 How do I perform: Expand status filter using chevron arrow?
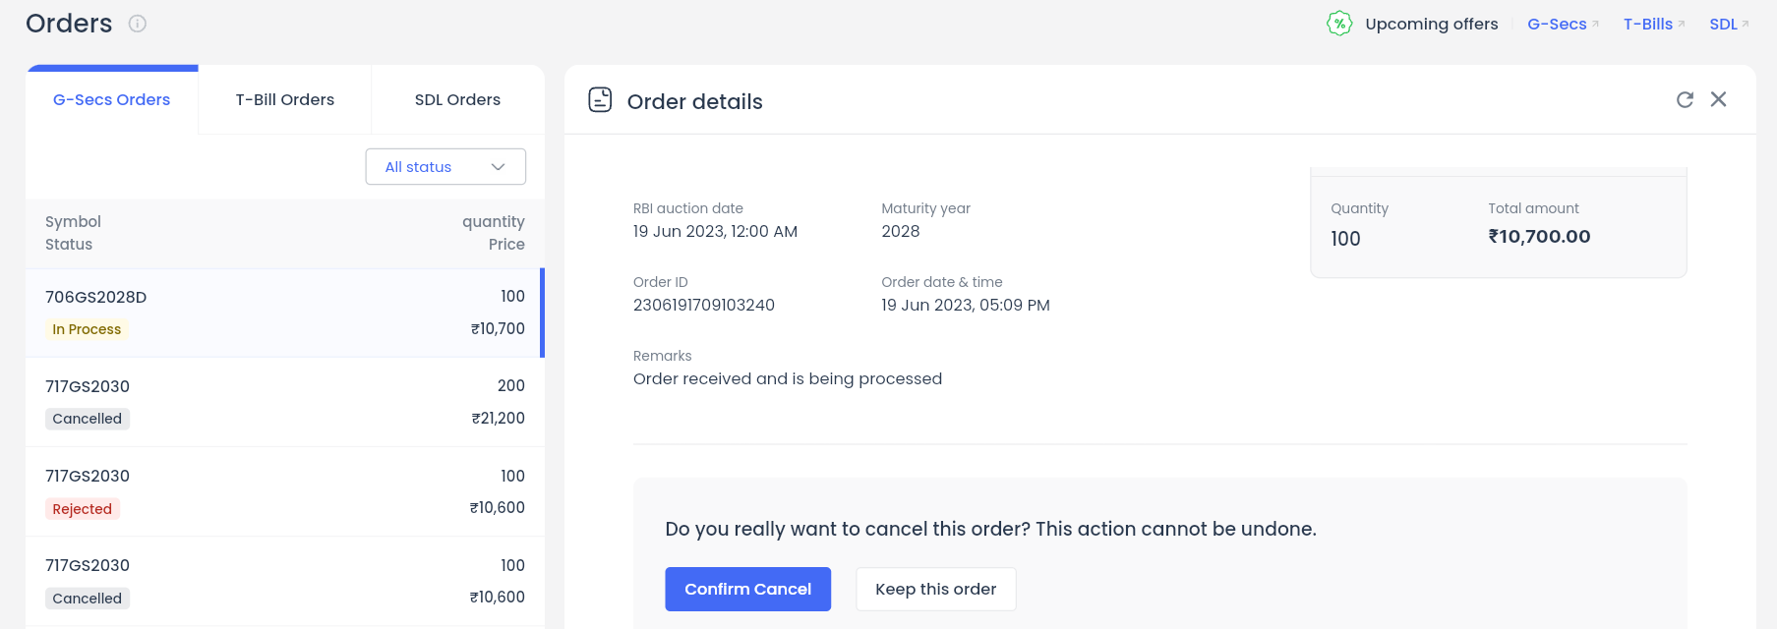click(x=499, y=167)
